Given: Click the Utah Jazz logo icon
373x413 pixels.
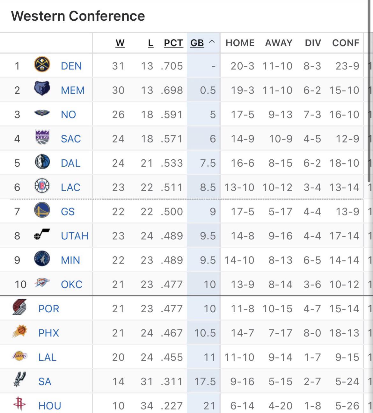Looking at the screenshot, I should click(42, 235).
